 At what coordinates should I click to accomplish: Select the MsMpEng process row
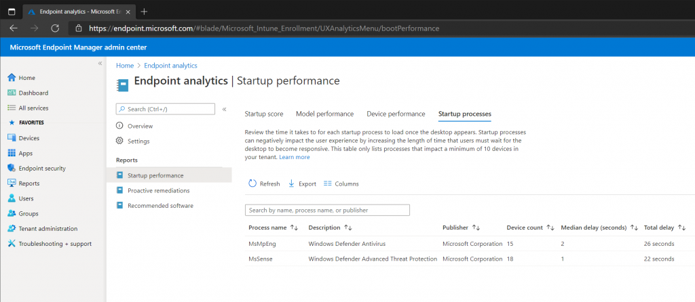click(470, 244)
